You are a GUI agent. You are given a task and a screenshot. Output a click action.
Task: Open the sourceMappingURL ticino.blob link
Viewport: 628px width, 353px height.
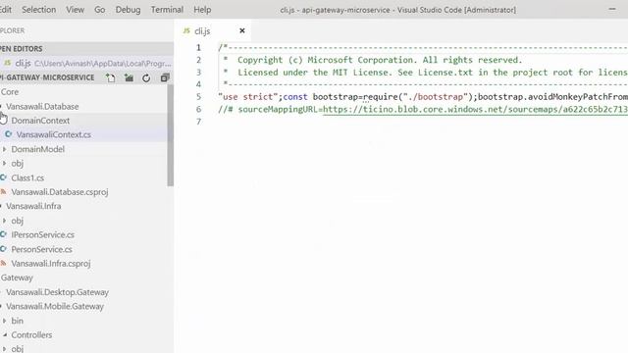(475, 109)
